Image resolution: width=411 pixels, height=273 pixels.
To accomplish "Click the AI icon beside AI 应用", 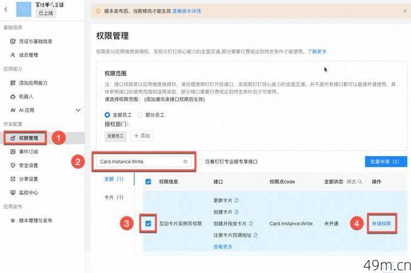I will 13,110.
